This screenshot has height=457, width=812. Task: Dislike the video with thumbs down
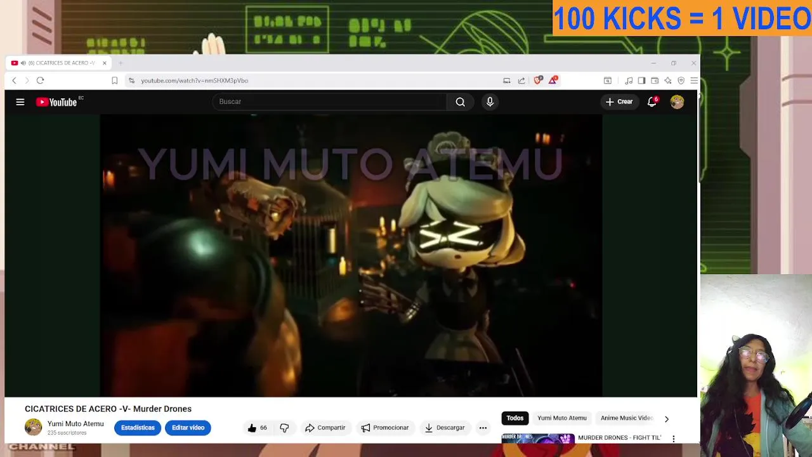[x=284, y=428]
